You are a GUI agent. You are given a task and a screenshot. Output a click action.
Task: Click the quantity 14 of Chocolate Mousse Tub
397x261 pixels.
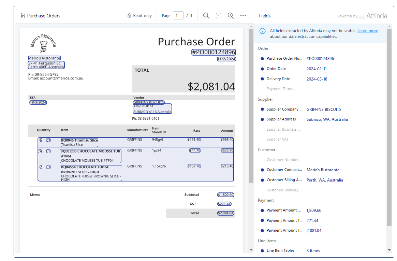point(40,151)
